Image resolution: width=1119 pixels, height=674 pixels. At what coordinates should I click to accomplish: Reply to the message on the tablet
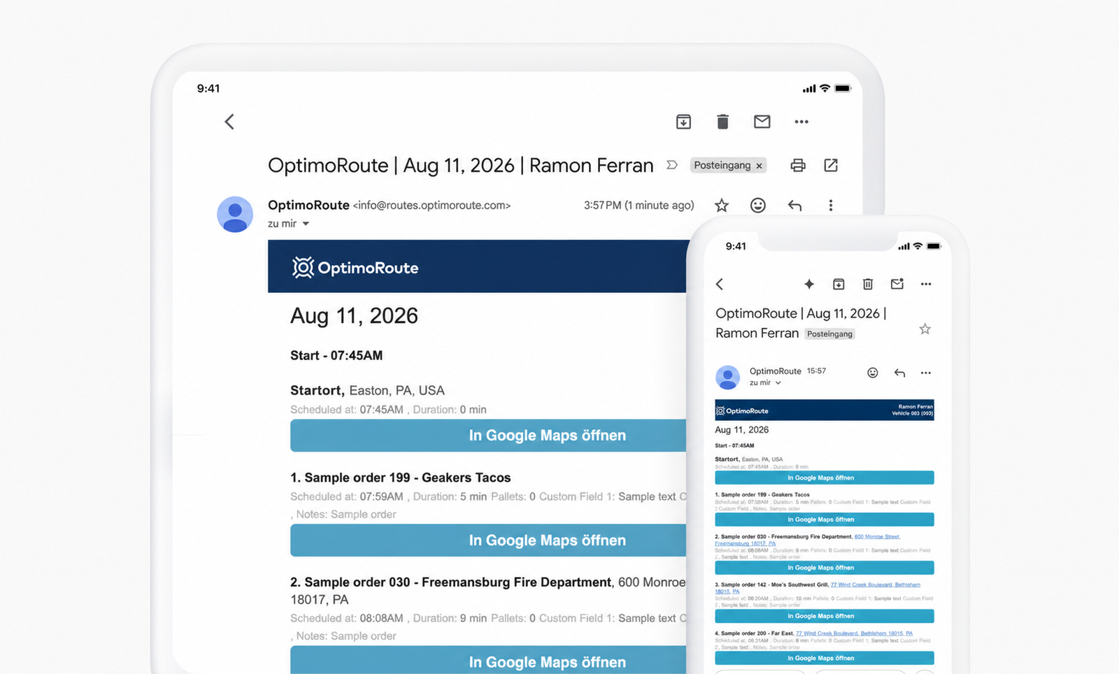pos(794,205)
